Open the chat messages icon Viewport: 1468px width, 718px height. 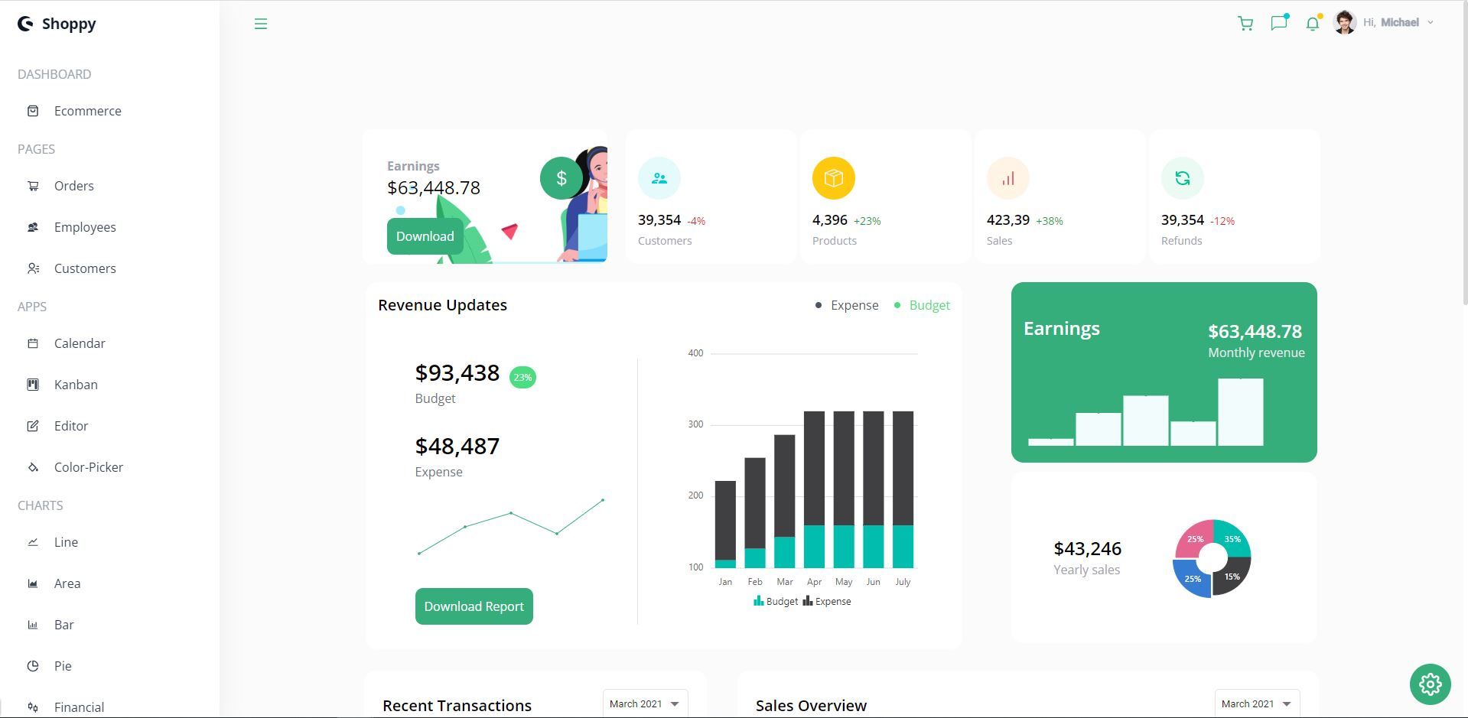click(1279, 23)
